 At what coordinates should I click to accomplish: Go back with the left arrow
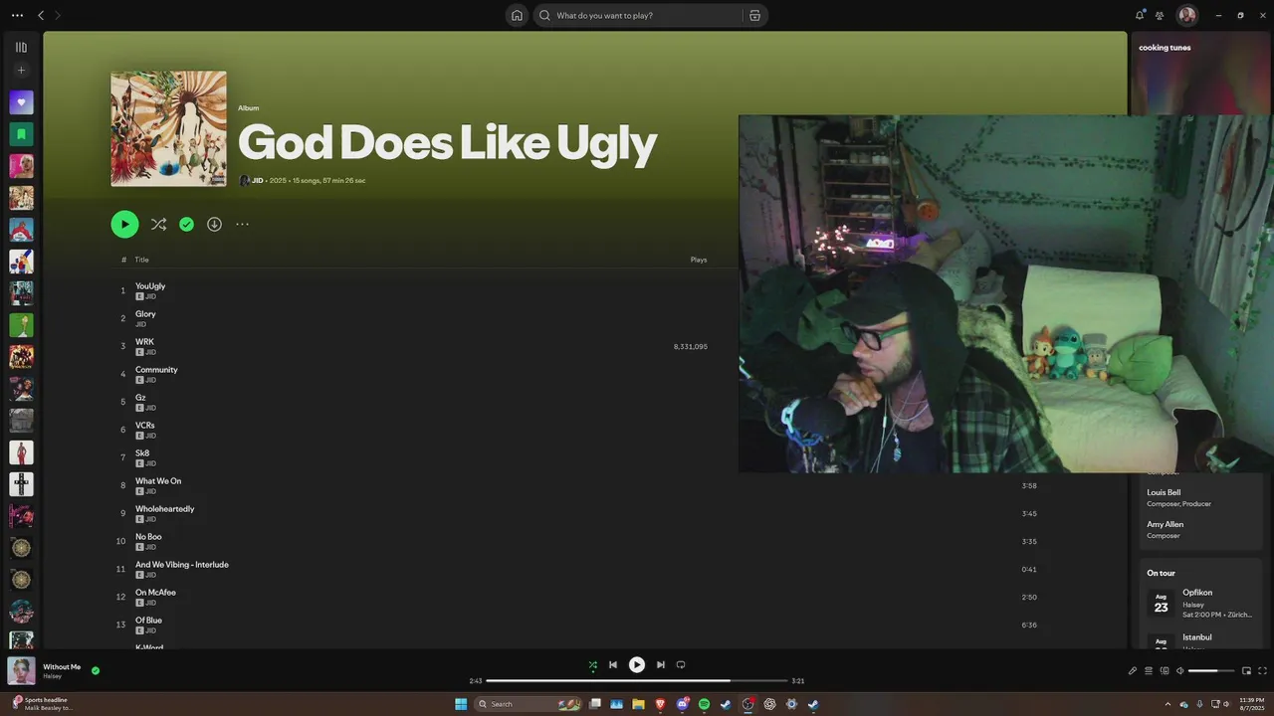coord(41,15)
